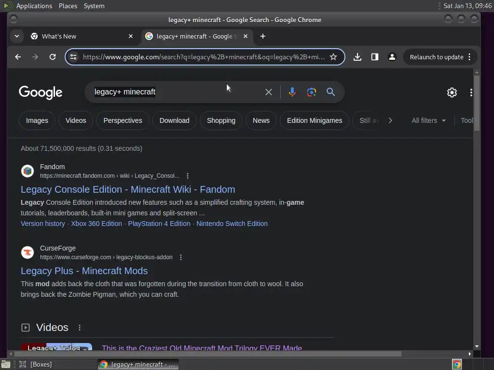Open the Craziest Old Minecraft Mod Trilogy video
Viewport: 494px width, 370px height.
point(202,348)
